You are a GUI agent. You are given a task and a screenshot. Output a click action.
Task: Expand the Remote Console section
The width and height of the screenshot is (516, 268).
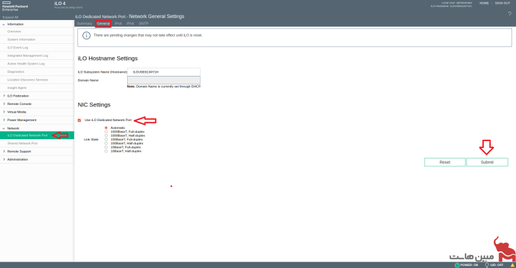click(x=4, y=104)
